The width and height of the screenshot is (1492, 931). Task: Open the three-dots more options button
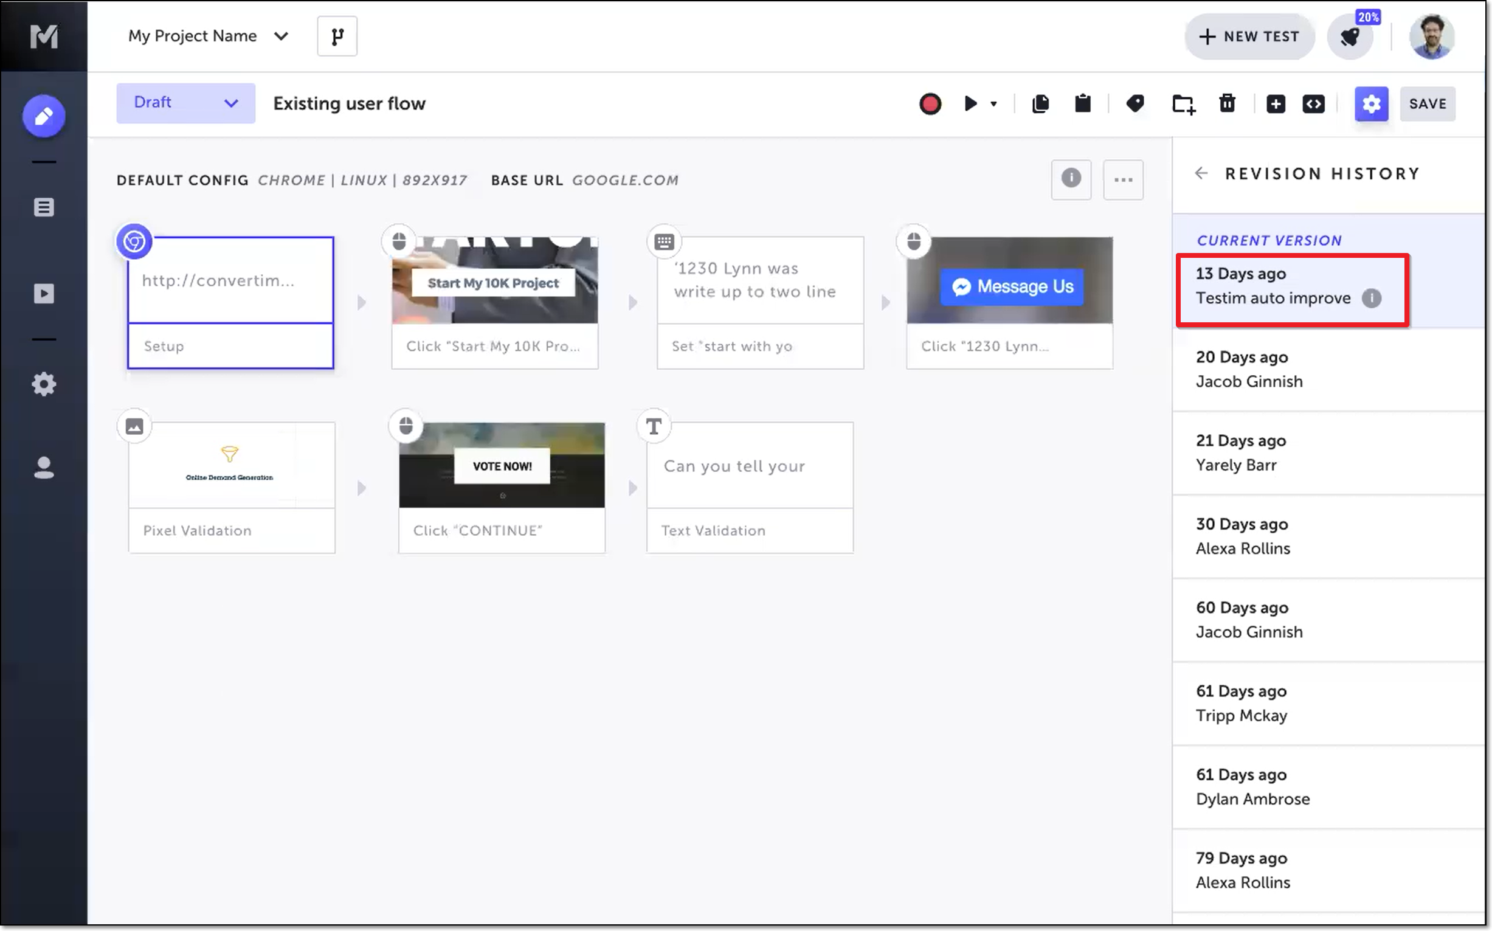pos(1123,180)
